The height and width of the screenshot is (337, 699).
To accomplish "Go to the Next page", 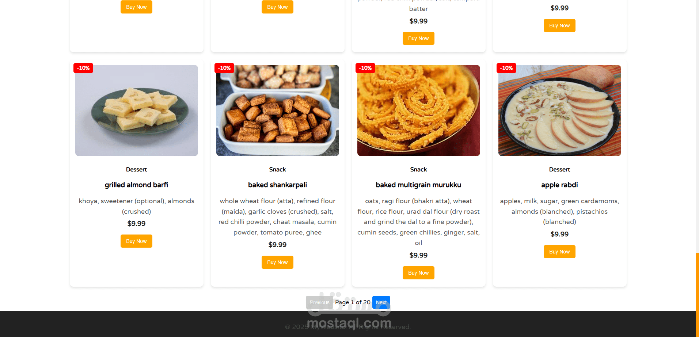I will point(381,302).
